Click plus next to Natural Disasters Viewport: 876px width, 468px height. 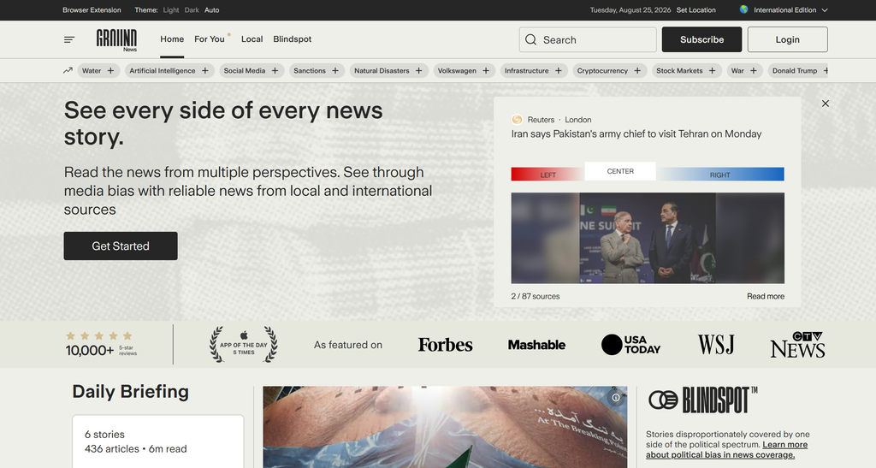click(419, 71)
